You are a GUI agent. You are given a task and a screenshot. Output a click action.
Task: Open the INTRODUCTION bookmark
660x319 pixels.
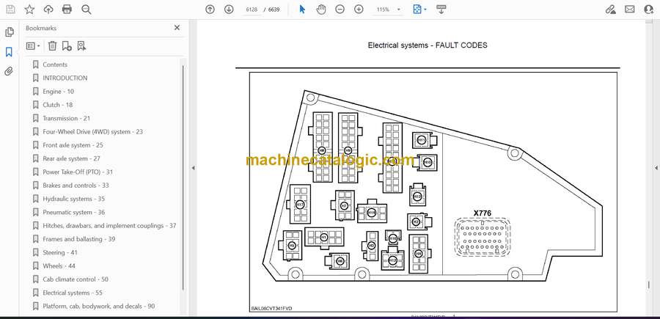click(x=65, y=78)
